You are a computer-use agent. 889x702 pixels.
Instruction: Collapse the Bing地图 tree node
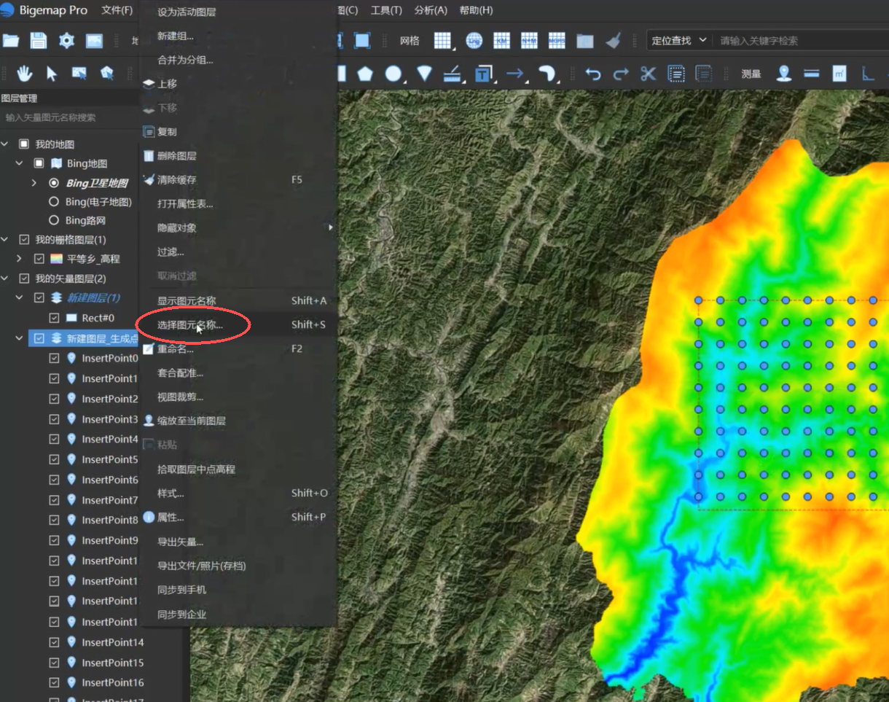point(20,163)
